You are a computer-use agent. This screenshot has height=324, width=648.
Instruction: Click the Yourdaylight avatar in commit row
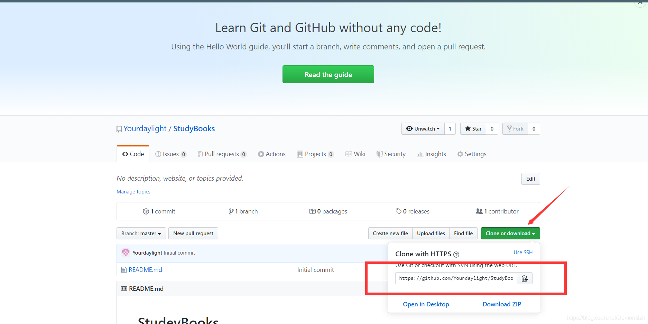click(x=126, y=252)
